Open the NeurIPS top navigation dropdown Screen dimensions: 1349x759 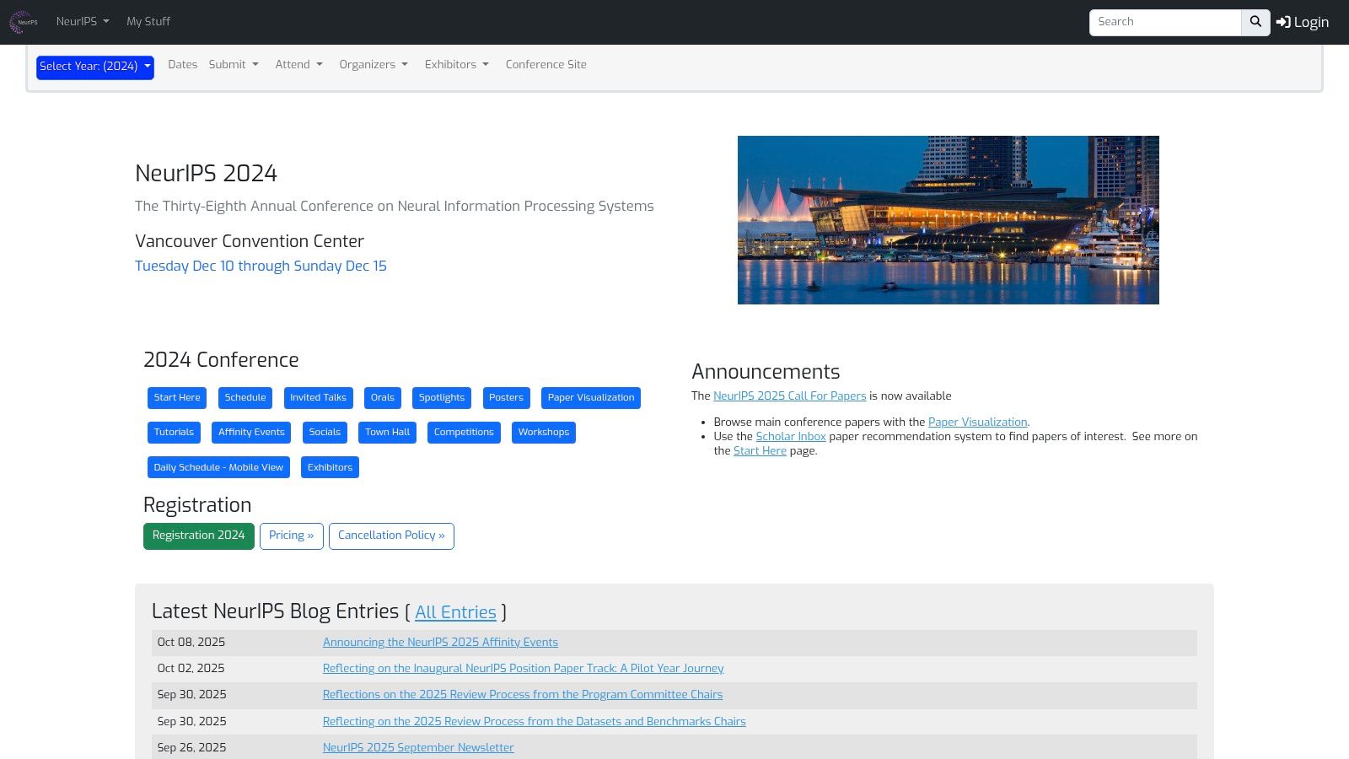(x=82, y=22)
